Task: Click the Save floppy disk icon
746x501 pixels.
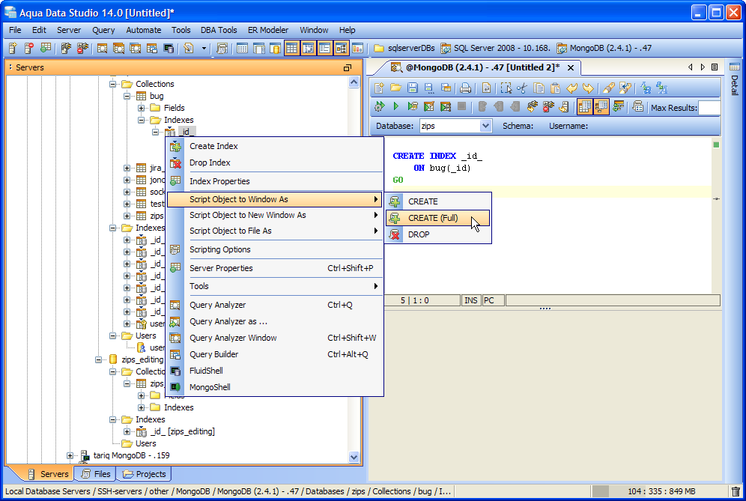Action: point(413,88)
